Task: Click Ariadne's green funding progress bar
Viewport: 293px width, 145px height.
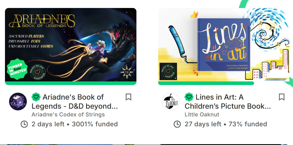Action: pyautogui.click(x=71, y=83)
